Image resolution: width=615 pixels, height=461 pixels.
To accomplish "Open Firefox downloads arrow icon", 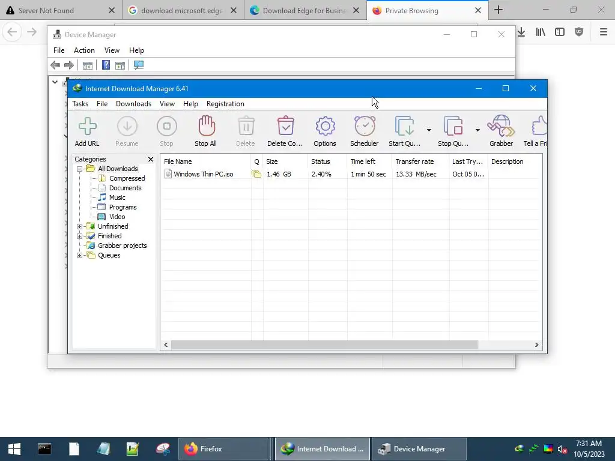I will (521, 32).
